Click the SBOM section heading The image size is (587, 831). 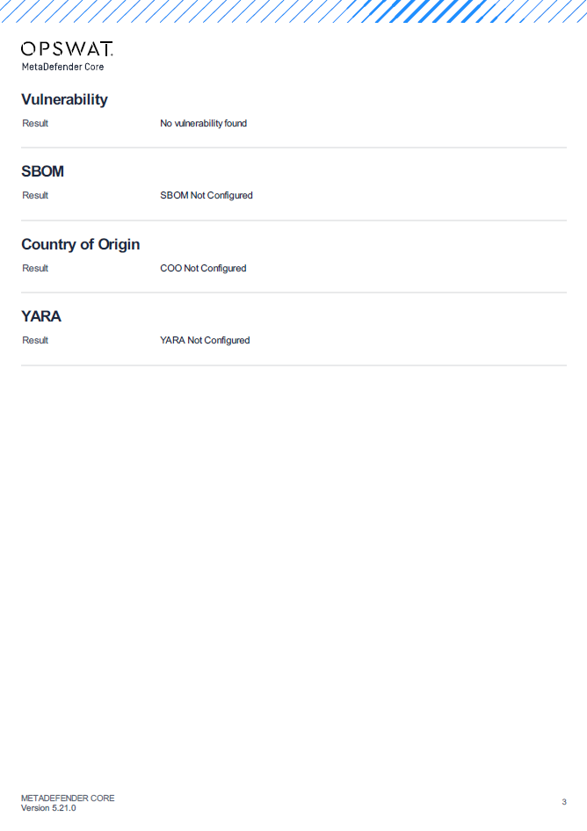(x=42, y=171)
